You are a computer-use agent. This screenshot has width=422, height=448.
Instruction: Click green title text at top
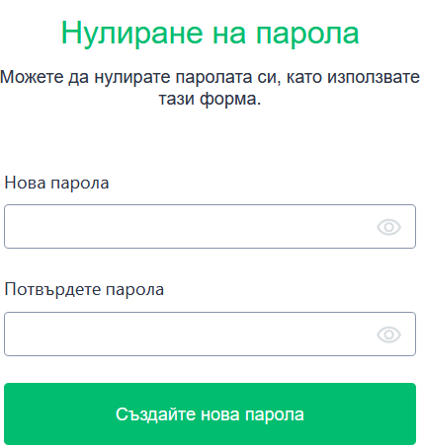click(x=210, y=33)
